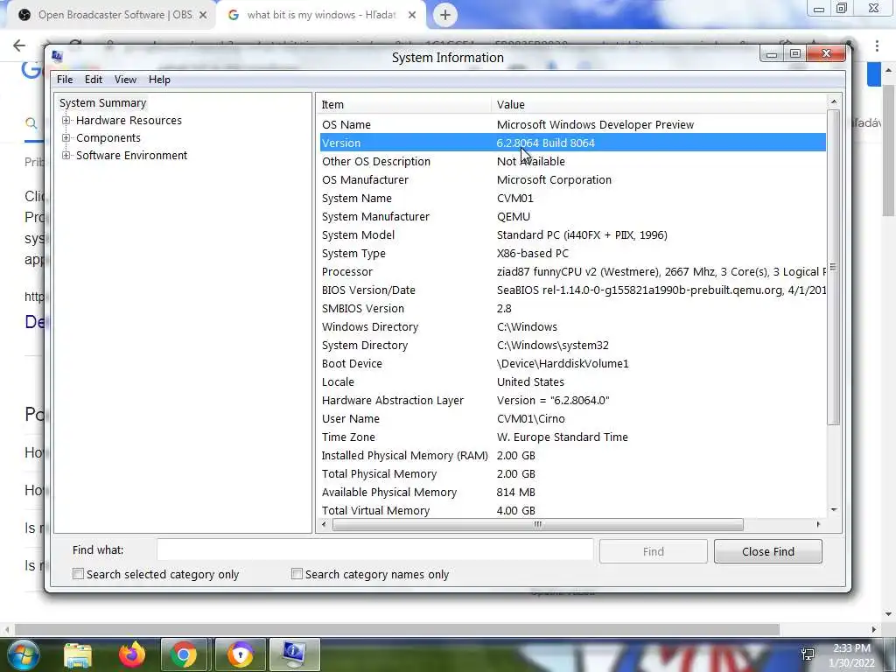This screenshot has height=672, width=896.
Task: Click the Value column header
Action: pyautogui.click(x=659, y=105)
